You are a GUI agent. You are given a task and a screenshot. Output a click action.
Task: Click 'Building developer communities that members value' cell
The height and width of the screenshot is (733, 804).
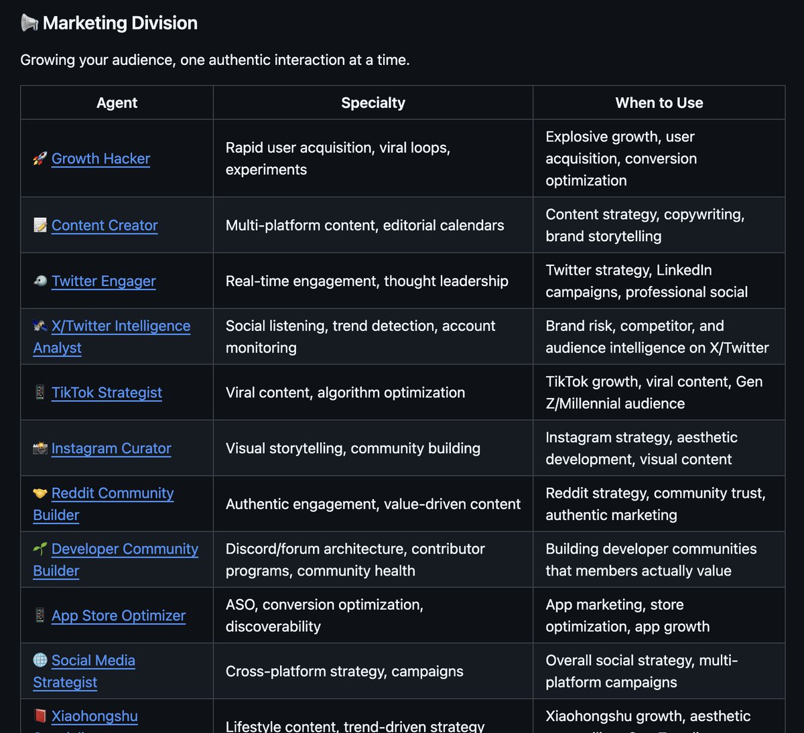click(659, 559)
